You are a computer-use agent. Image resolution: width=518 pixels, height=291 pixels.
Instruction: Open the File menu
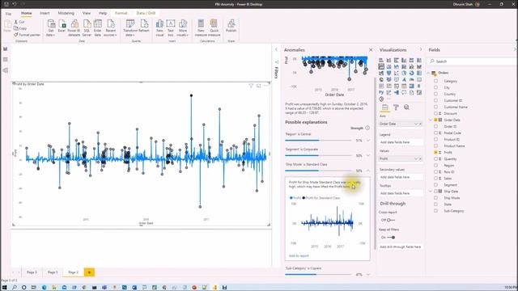coord(8,14)
